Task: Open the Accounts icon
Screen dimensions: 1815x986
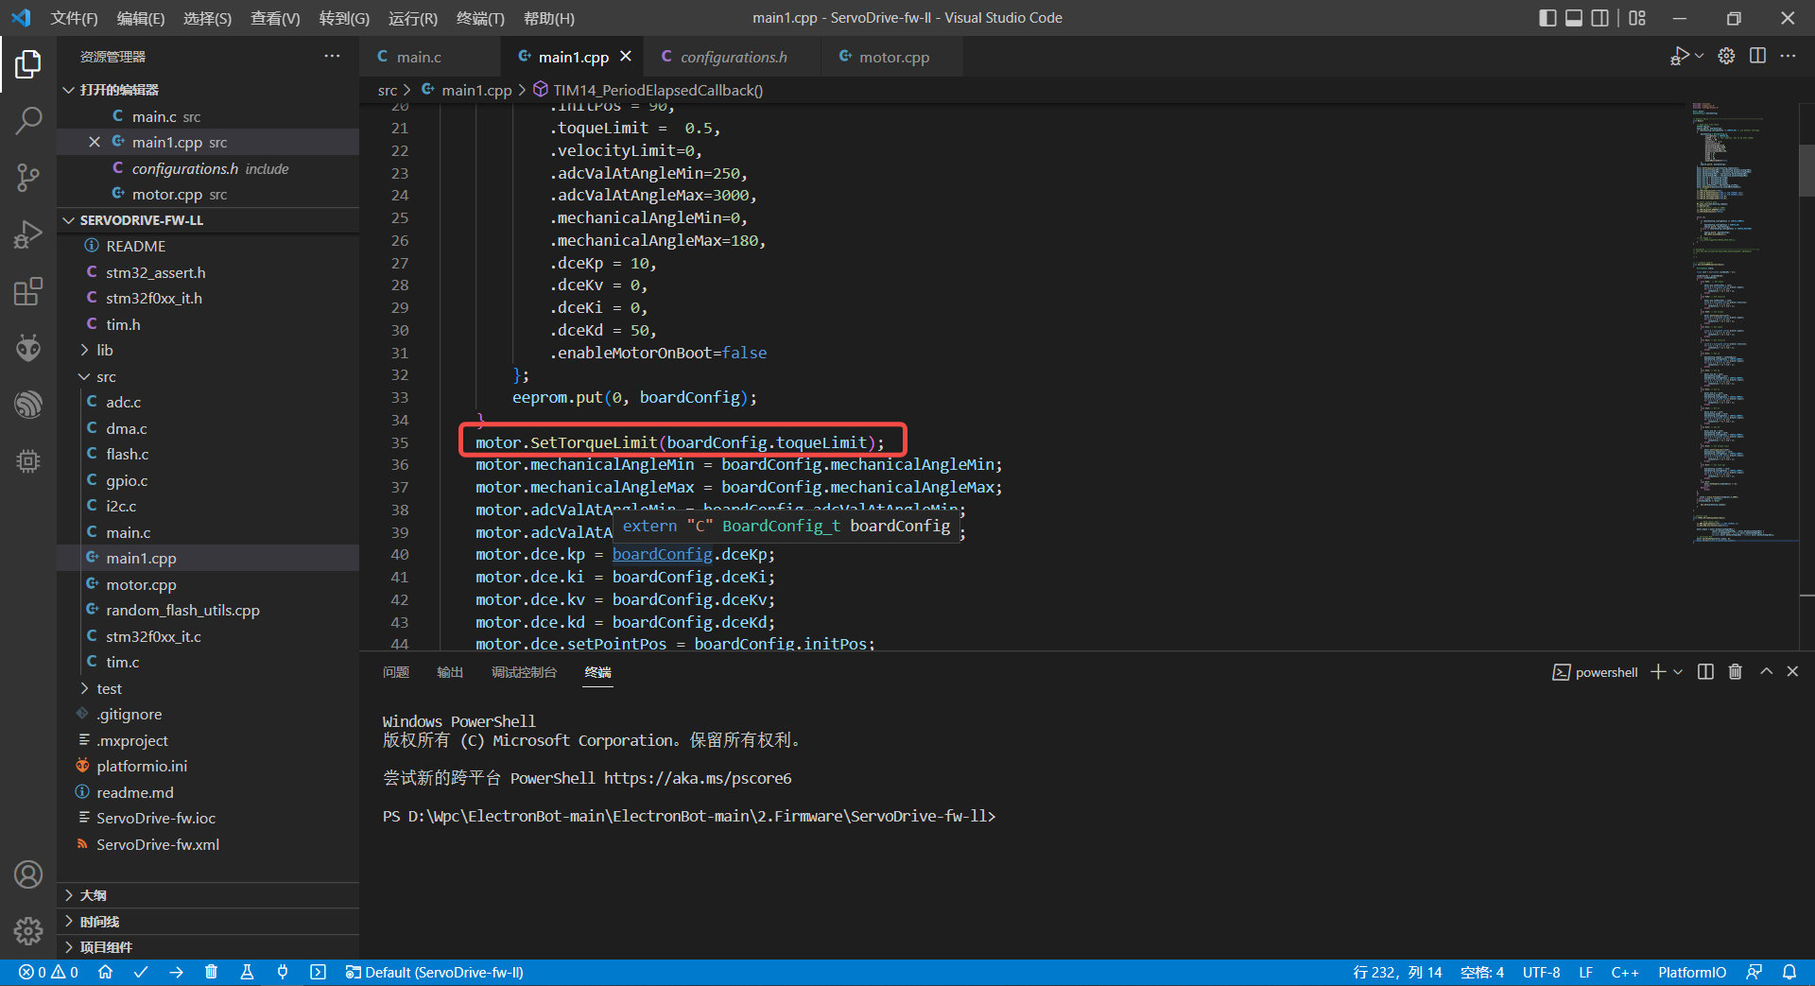Action: pos(28,874)
